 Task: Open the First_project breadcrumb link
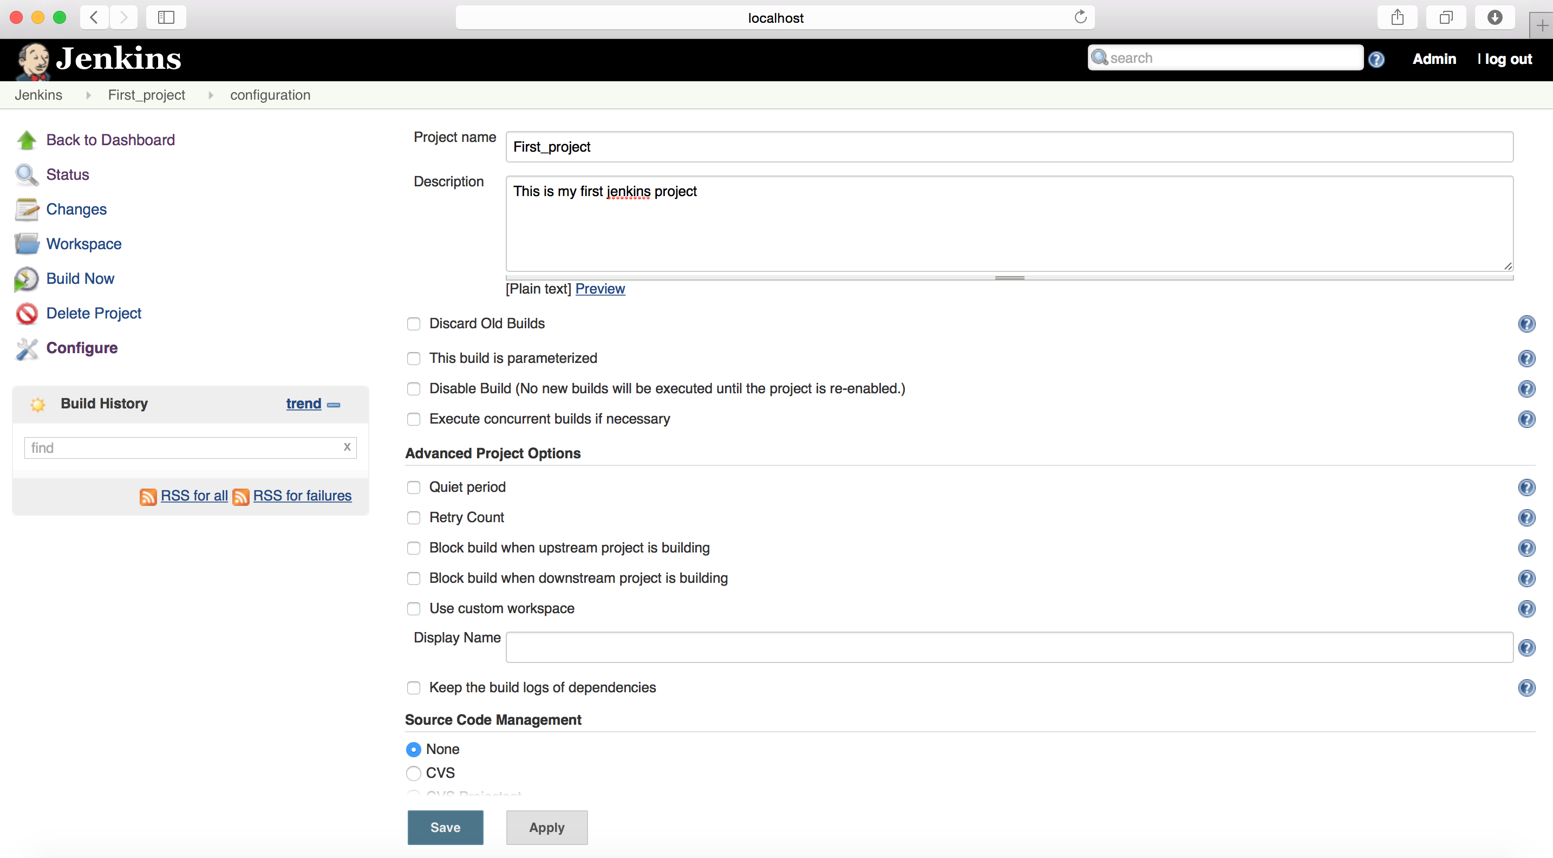pyautogui.click(x=147, y=95)
